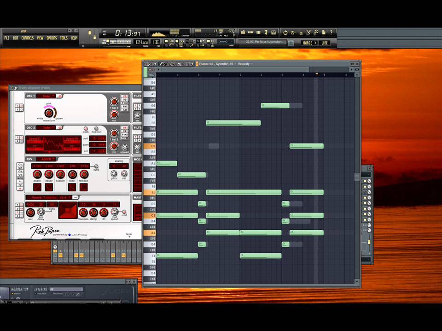
Task: Click the piano roll speaker playback tool
Action: click(x=192, y=64)
